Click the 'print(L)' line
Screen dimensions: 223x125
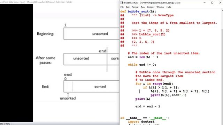pos(143,99)
